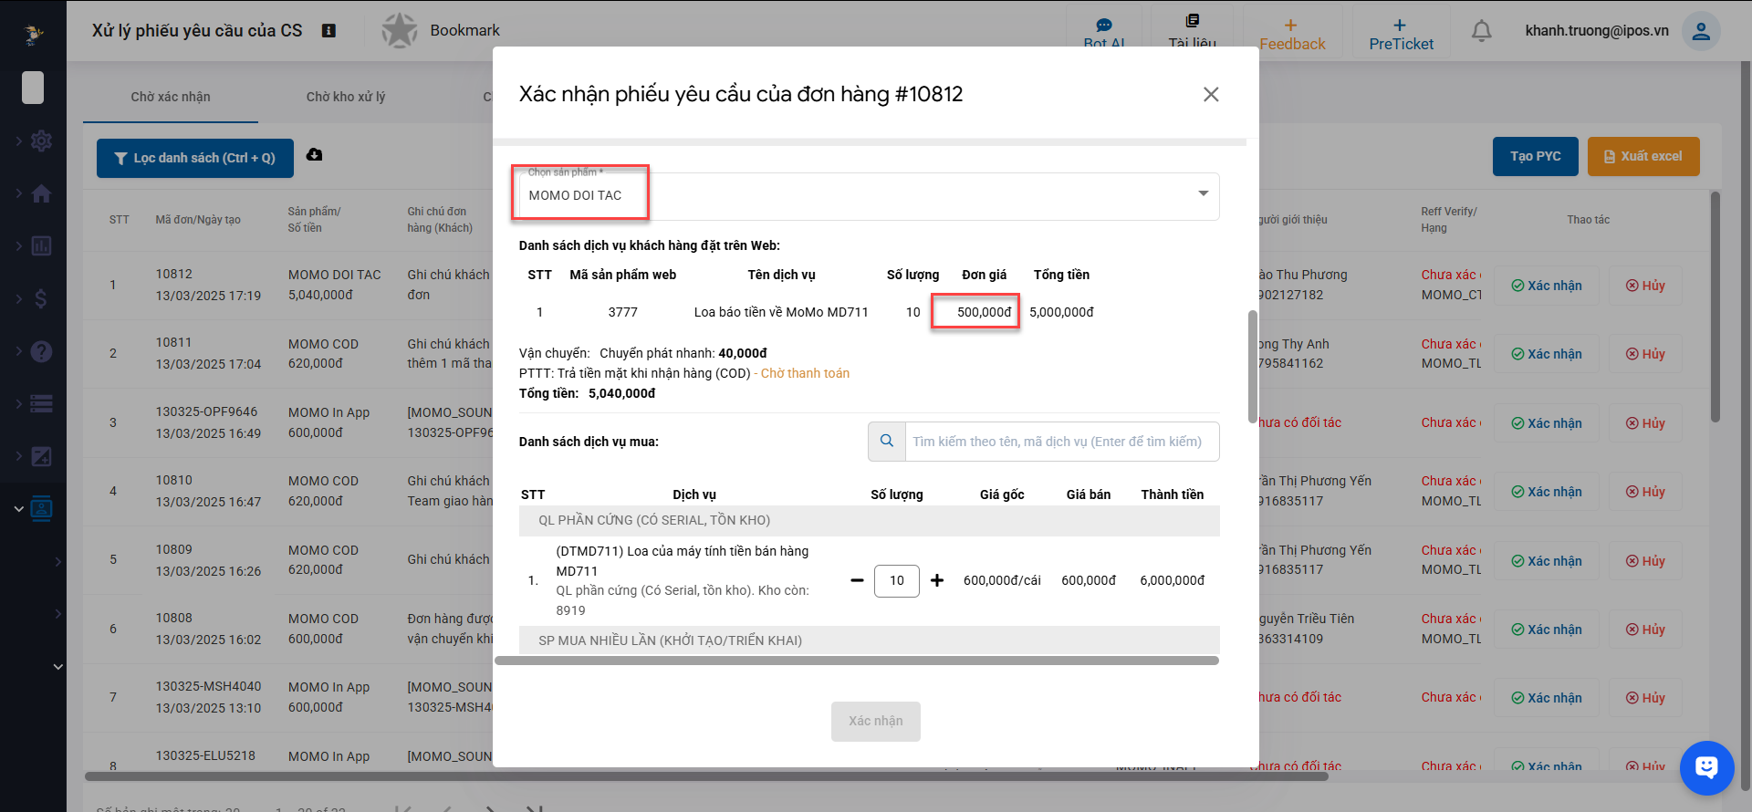Click Xác nhận at bottom of dialog
Image resolution: width=1752 pixels, height=812 pixels.
(876, 721)
